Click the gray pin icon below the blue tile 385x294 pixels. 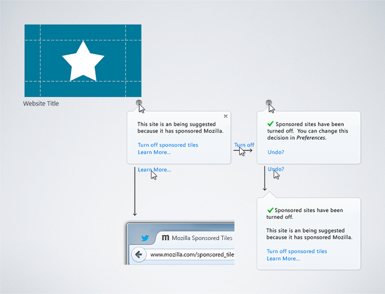pyautogui.click(x=139, y=103)
